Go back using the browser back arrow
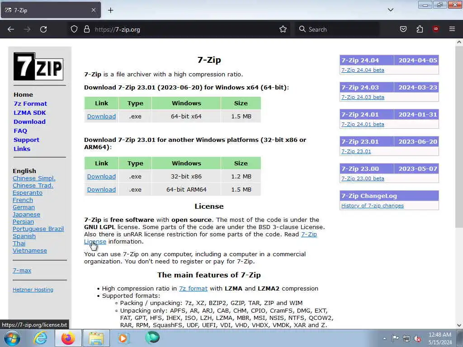This screenshot has height=347, width=463. click(x=11, y=29)
